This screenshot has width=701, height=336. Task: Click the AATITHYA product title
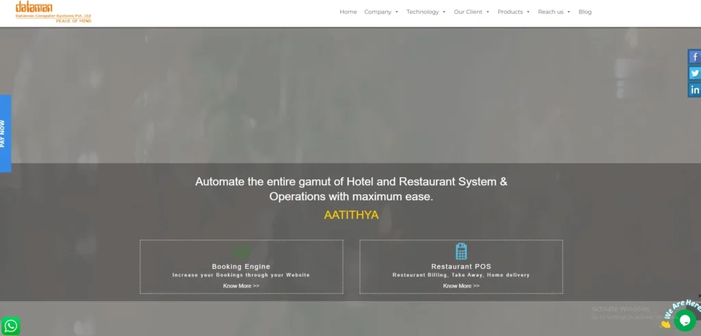click(x=351, y=215)
